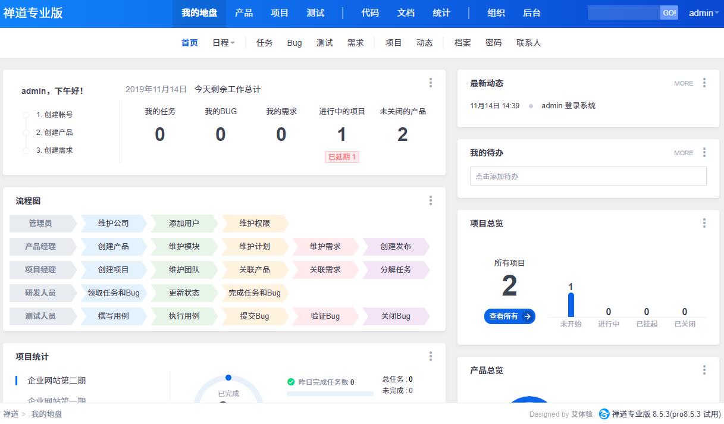Open the welcome panel three-dot menu
This screenshot has width=724, height=424.
(431, 83)
